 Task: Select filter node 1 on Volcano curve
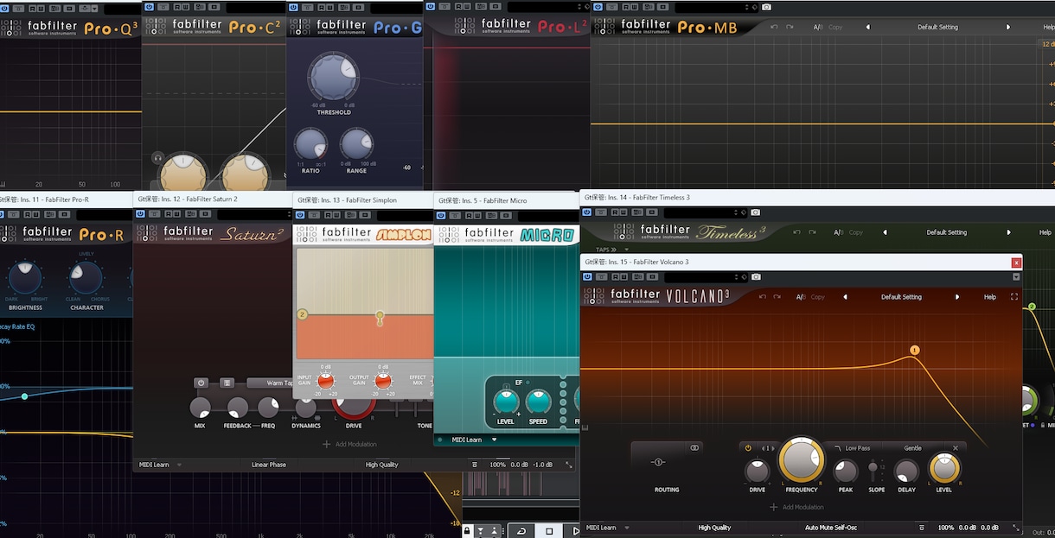(x=914, y=350)
